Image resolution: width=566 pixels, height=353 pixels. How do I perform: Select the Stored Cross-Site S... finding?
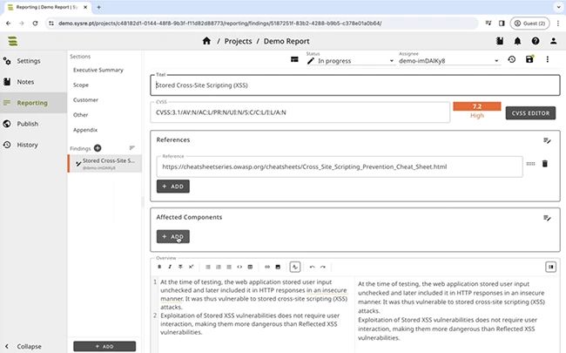click(x=104, y=163)
